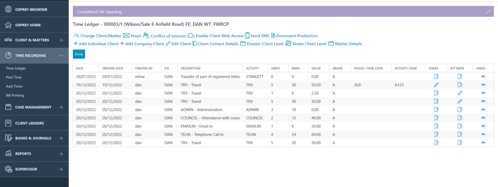Viewport: 498px width, 187px height.
Task: Select Bill Printing in the sidebar
Action: [15, 95]
